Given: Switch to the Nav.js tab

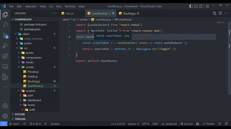Looking at the screenshot, I should click(69, 13).
